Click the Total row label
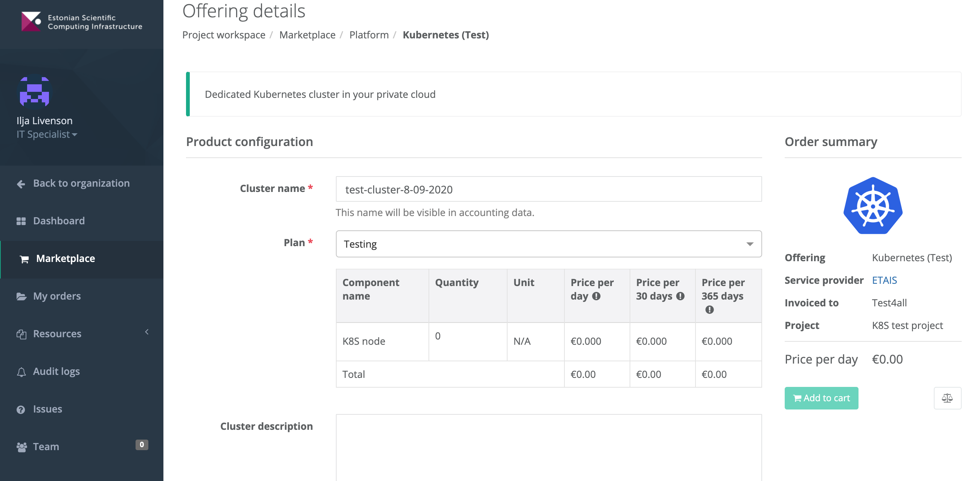 click(354, 374)
